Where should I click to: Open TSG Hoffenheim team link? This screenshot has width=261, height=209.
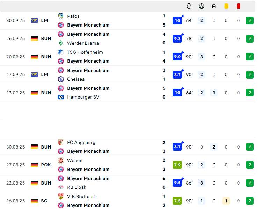pyautogui.click(x=85, y=52)
